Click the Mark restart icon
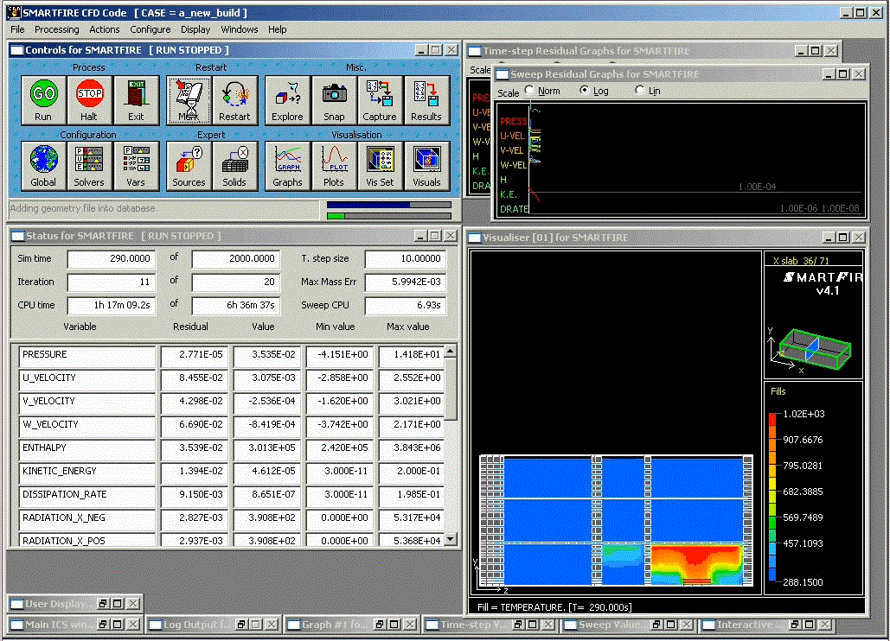The height and width of the screenshot is (641, 890). click(189, 99)
